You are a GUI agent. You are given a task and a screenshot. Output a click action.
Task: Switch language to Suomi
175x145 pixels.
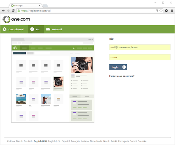click(x=133, y=141)
